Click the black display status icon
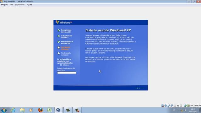The width and height of the screenshot is (201, 113). (x=178, y=105)
